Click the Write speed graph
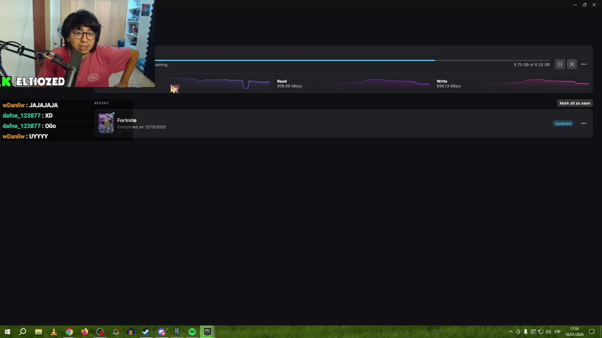Screen dimensions: 602x338 539,83
